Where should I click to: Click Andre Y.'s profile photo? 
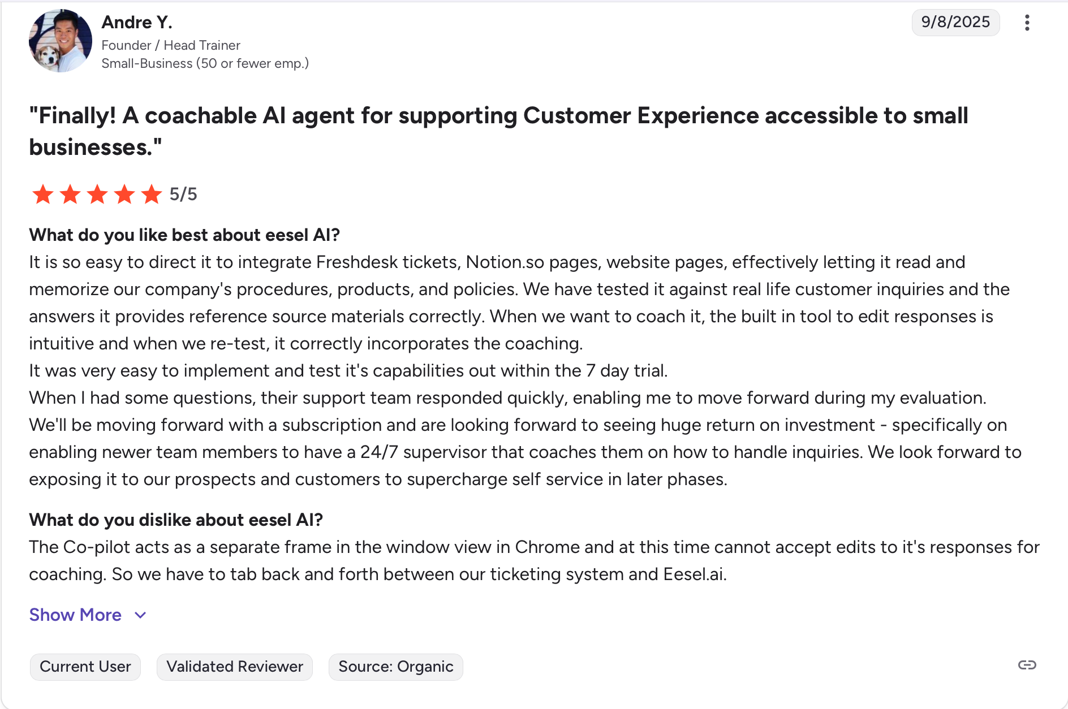(x=61, y=41)
